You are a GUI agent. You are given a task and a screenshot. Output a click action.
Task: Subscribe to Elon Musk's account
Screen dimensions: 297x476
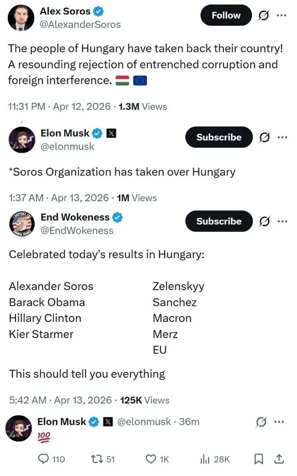click(219, 137)
